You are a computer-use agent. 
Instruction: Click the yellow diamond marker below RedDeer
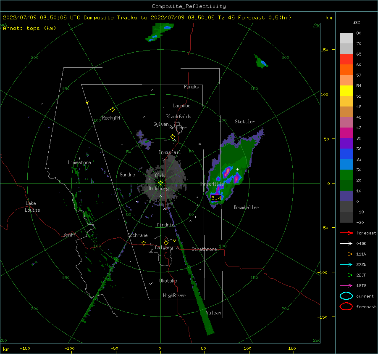(x=173, y=137)
